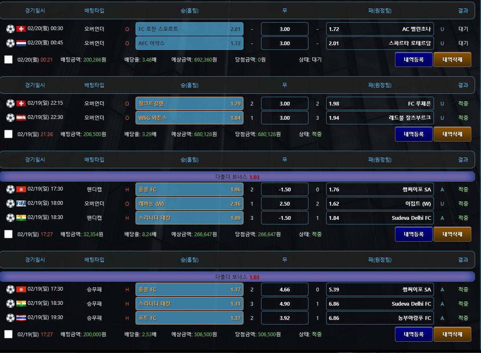Screen dimensions: 481x353
Task: Click the Austria flag icon for the WSG 와튼스 row
Action: pyautogui.click(x=21, y=118)
